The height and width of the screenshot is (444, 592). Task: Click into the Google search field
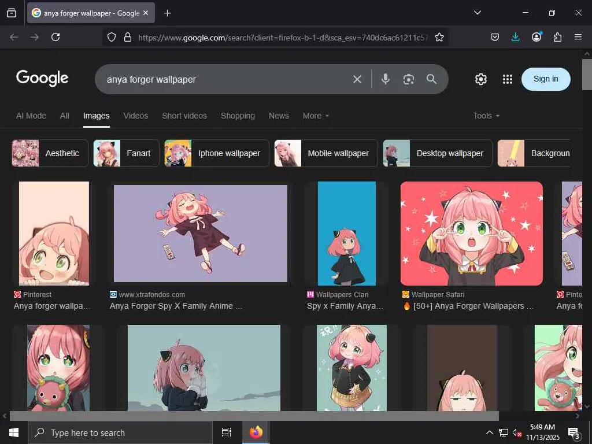(227, 79)
